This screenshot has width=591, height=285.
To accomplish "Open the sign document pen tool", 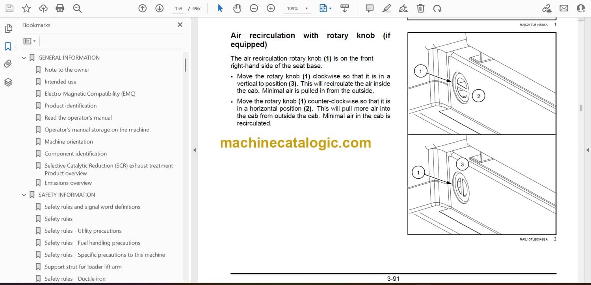I will click(403, 8).
